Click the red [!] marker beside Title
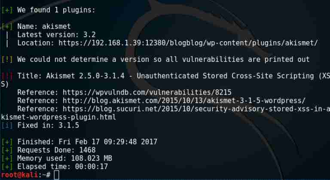This screenshot has width=330, height=180. point(7,76)
